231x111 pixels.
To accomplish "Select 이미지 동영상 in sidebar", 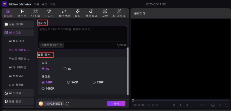I will [x=19, y=50].
